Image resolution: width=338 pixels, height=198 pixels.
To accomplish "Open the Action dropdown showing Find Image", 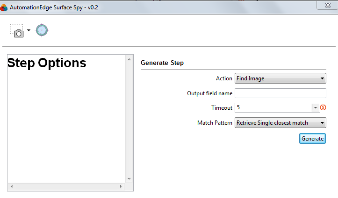I will pyautogui.click(x=280, y=78).
